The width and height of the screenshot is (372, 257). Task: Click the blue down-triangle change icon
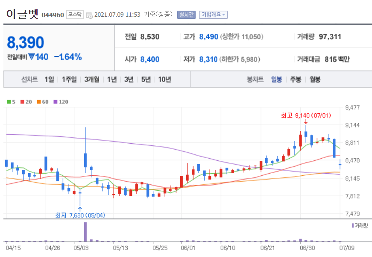pos(32,57)
